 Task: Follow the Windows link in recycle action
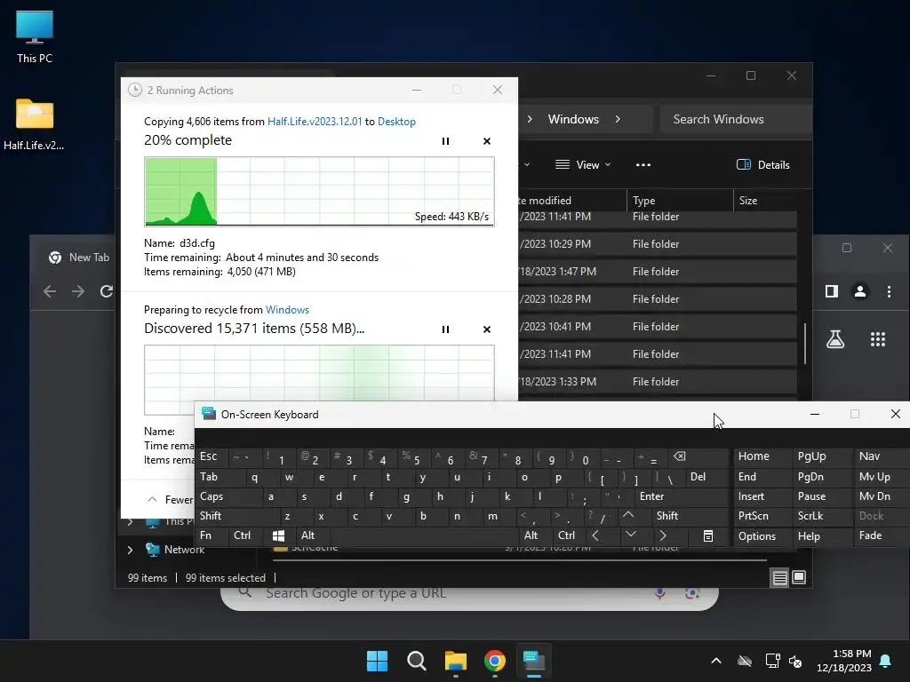coord(287,310)
